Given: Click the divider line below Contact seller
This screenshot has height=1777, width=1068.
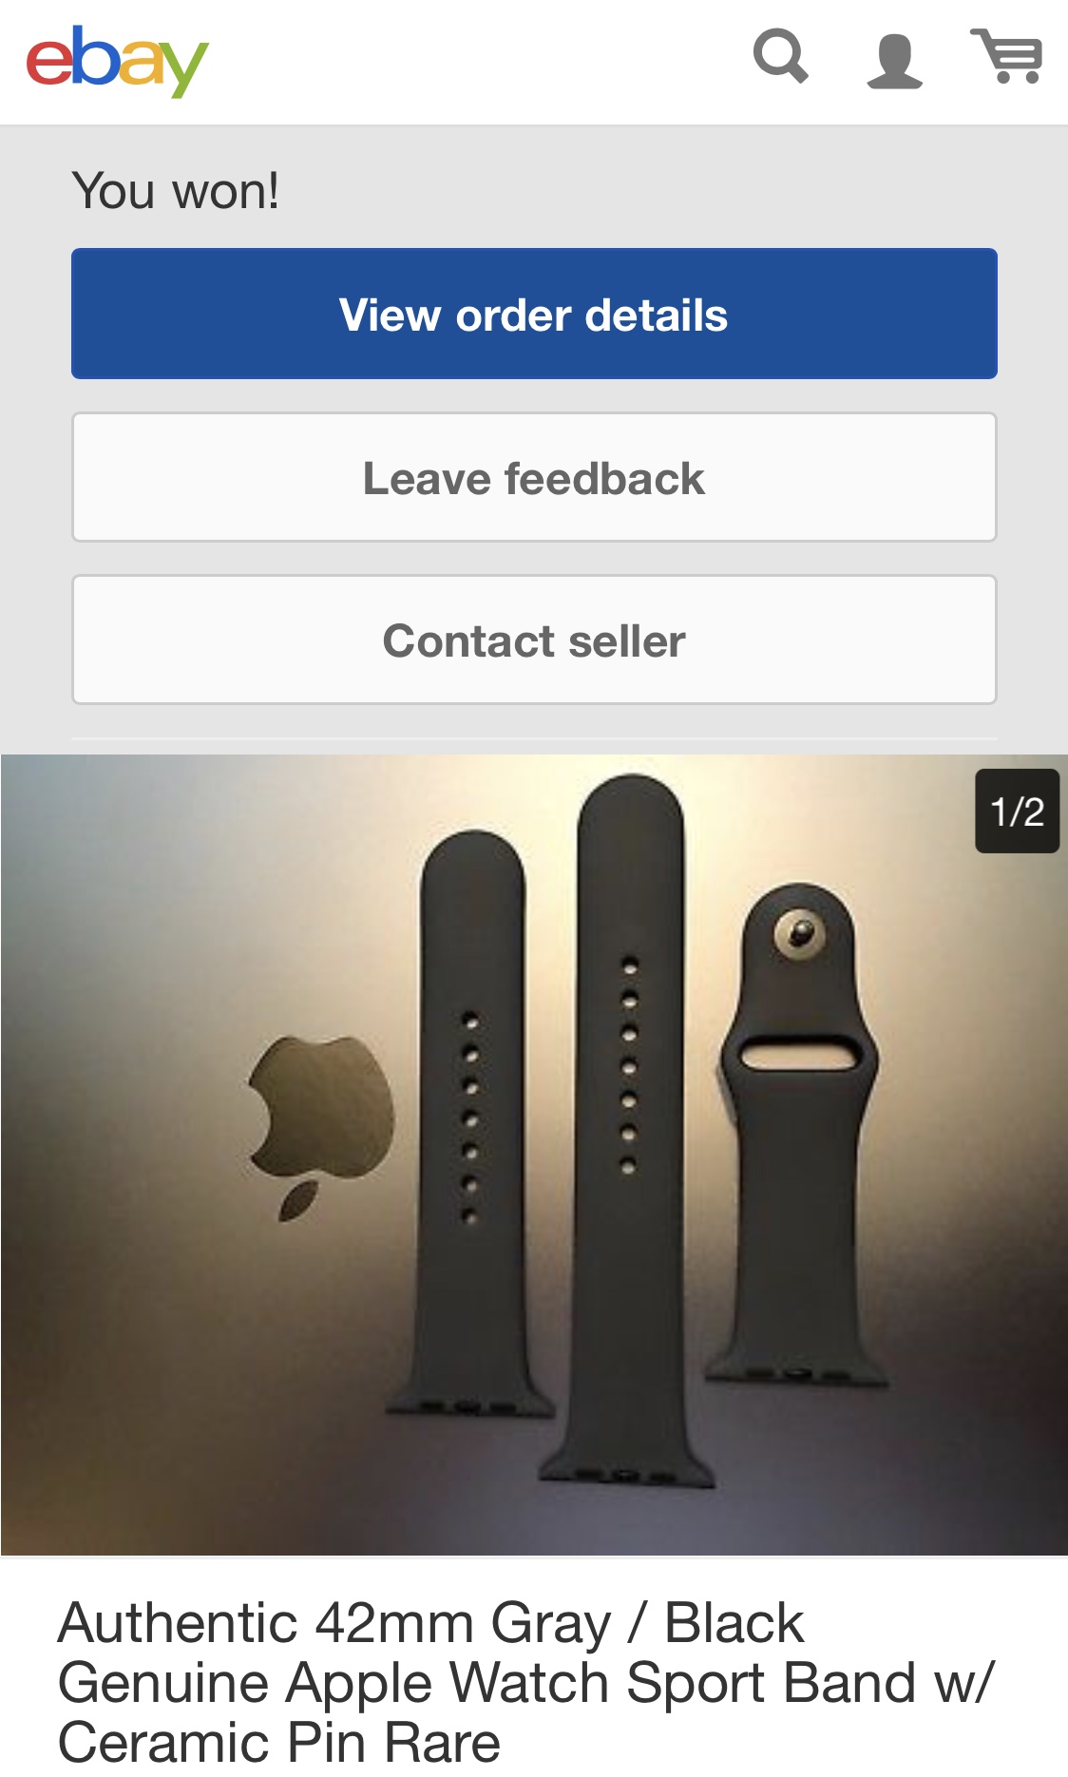Looking at the screenshot, I should click(534, 738).
